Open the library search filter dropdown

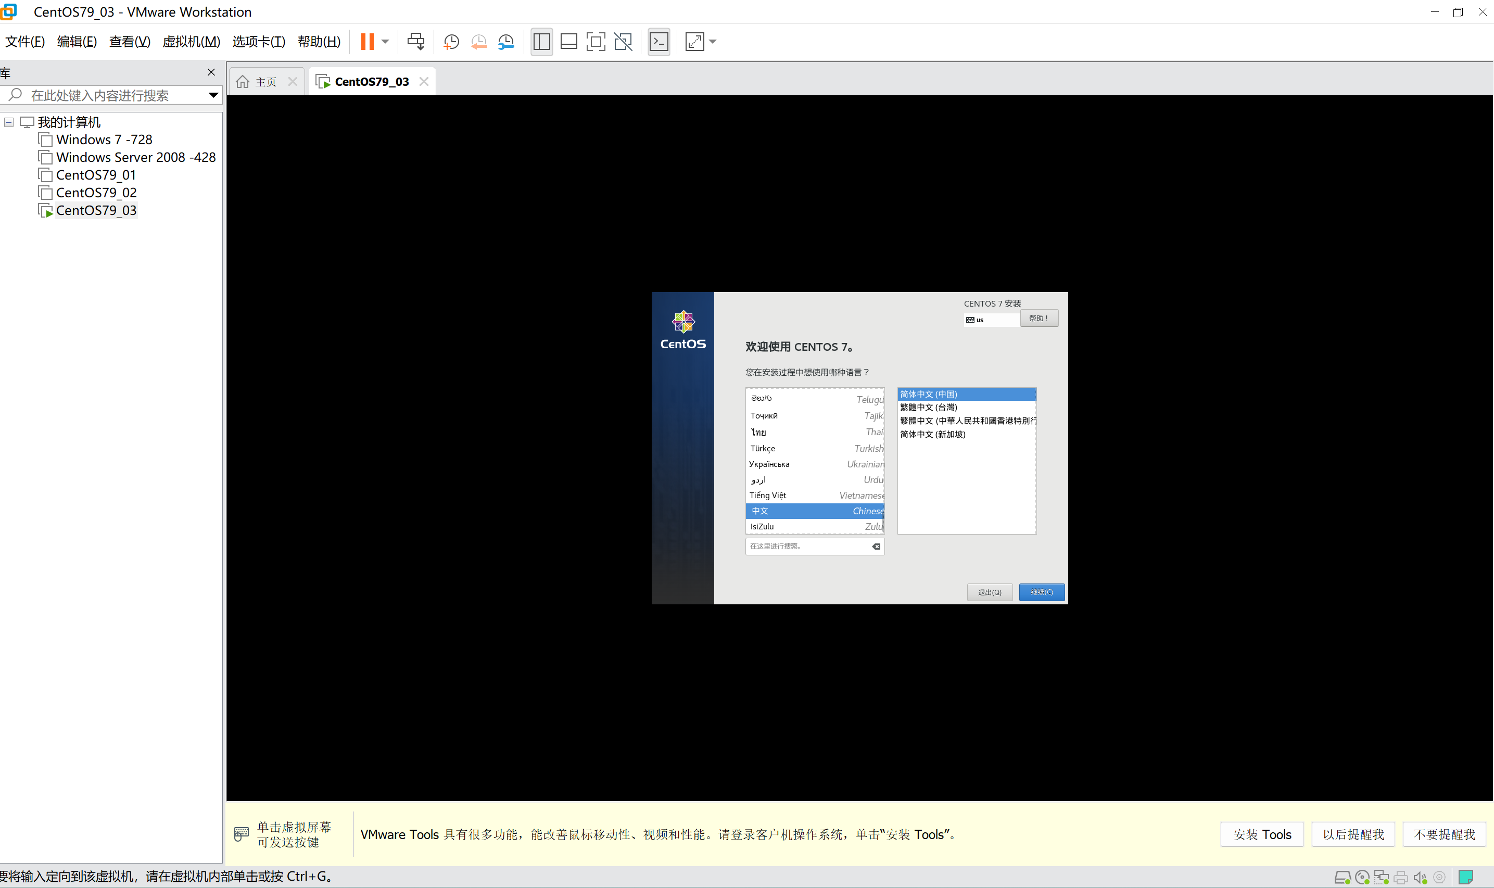[213, 95]
